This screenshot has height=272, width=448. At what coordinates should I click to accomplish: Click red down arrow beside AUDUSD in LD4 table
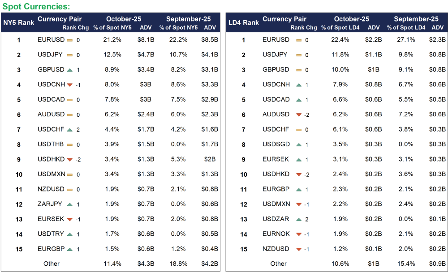point(298,115)
